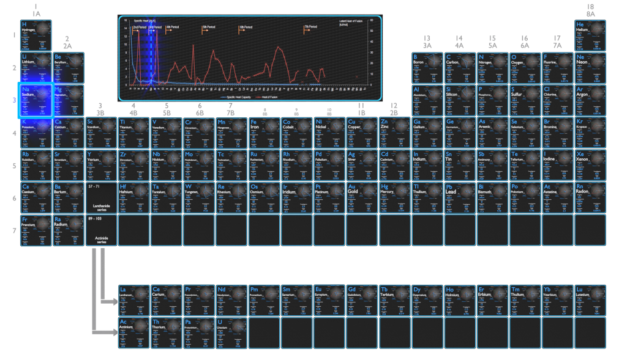This screenshot has width=627, height=352.
Task: Click the 7th Period marker on chart
Action: coord(310,28)
